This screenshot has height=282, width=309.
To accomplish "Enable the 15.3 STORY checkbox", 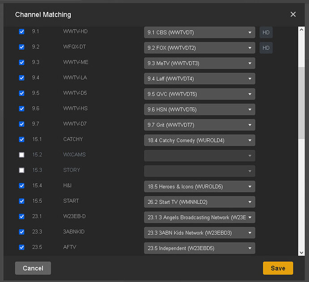I will 21,170.
